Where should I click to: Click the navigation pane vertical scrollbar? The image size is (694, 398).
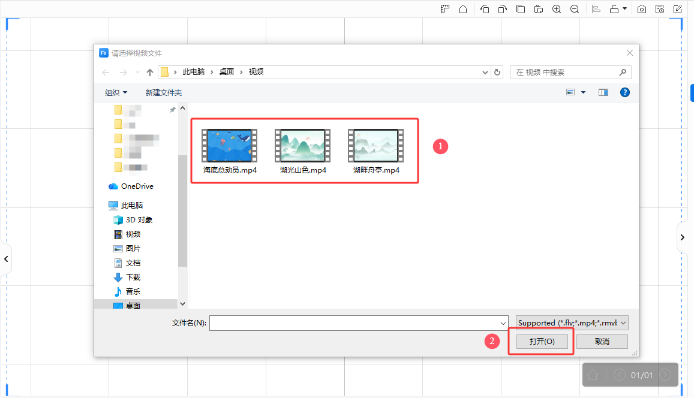182,210
